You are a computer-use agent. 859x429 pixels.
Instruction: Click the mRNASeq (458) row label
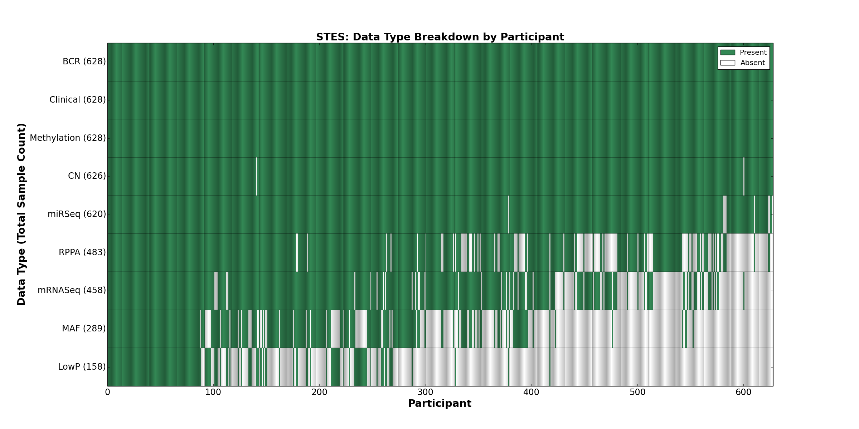point(72,290)
